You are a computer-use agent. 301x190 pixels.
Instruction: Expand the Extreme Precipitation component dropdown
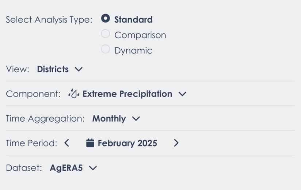pyautogui.click(x=127, y=94)
